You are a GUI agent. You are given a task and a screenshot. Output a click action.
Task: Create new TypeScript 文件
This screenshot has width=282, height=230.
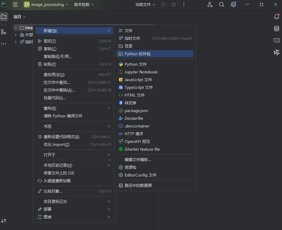[155, 87]
